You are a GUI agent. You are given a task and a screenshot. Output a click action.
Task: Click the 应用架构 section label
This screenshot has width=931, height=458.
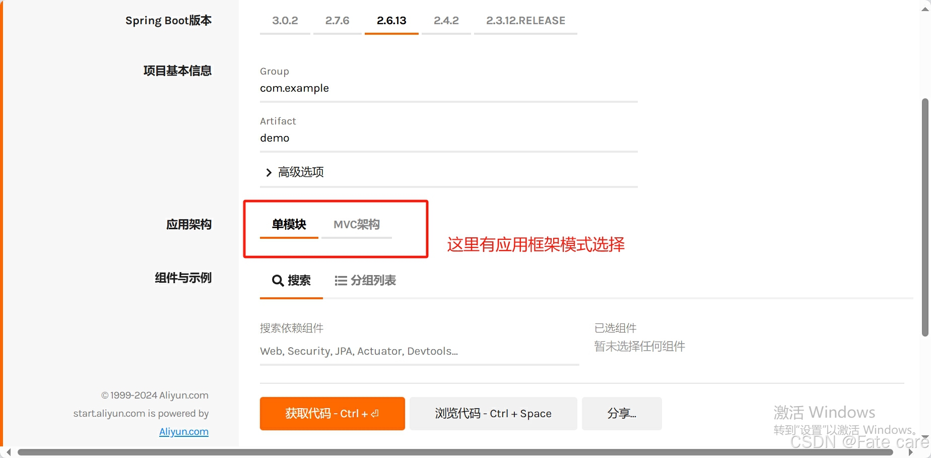click(x=189, y=225)
